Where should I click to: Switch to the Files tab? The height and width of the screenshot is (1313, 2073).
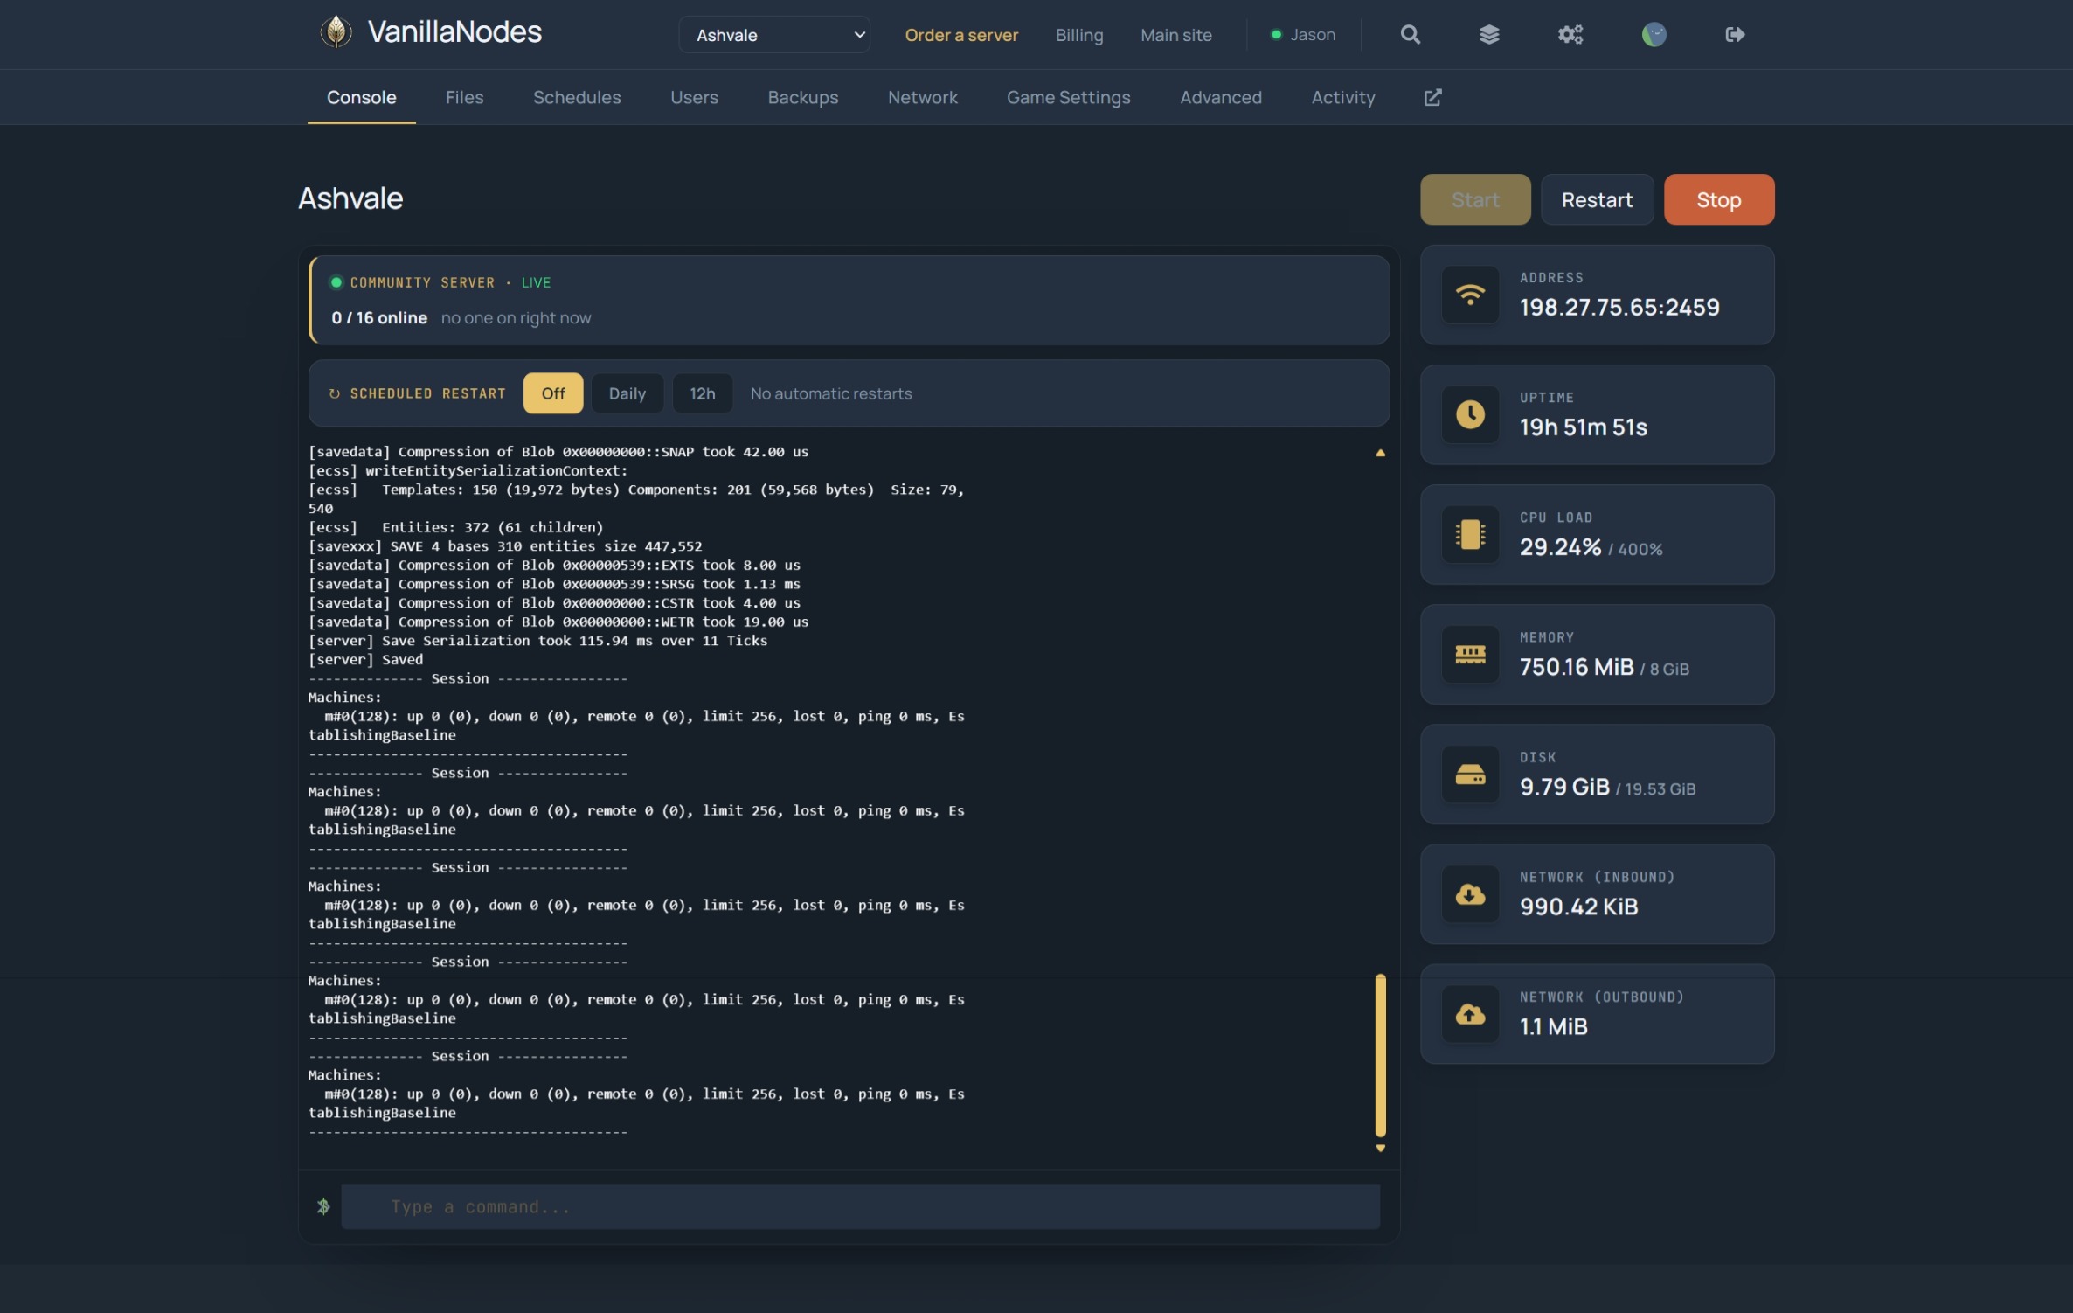pyautogui.click(x=464, y=97)
